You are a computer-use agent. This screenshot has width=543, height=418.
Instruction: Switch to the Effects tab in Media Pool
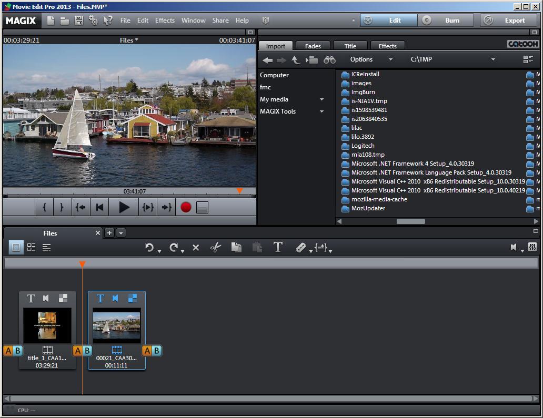(387, 46)
